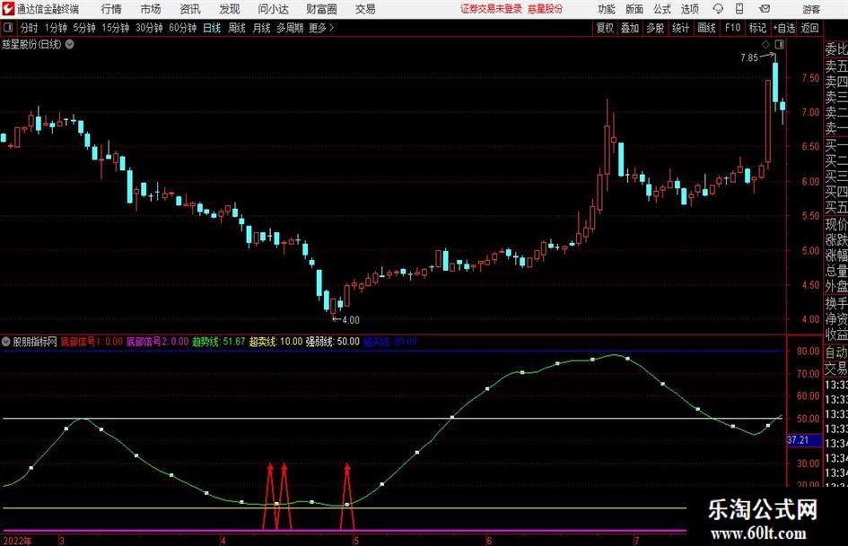Switch to 1分钟 period
Screen dimensions: 848x546
(56, 28)
